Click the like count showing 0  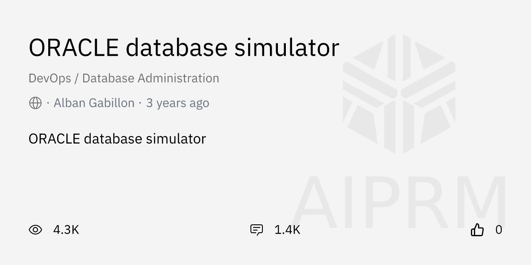499,230
